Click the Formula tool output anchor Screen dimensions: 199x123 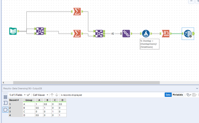coord(151,33)
